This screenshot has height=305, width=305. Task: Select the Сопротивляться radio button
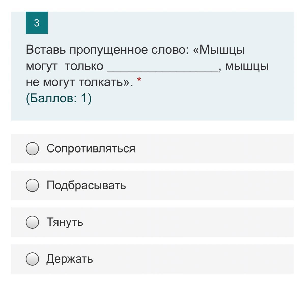[x=32, y=149]
